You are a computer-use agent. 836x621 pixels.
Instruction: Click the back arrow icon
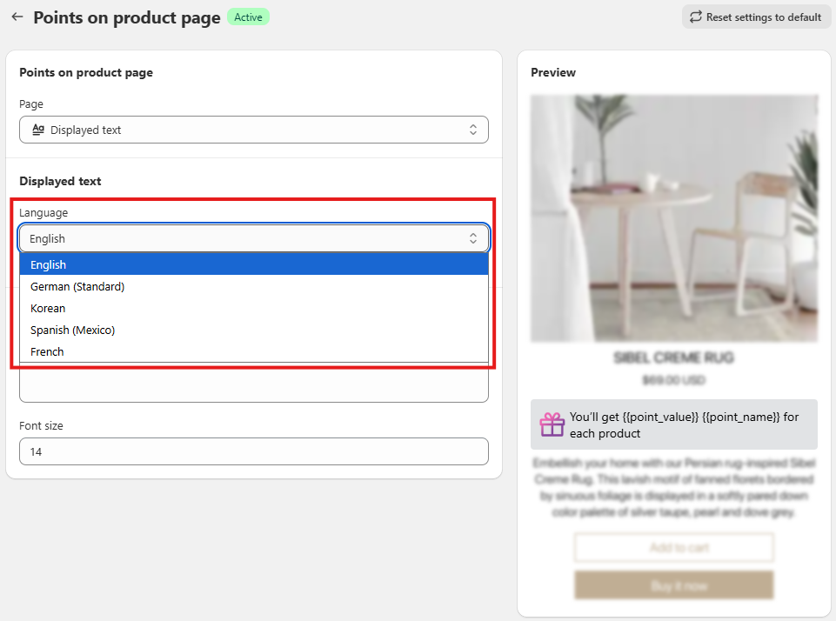(x=17, y=17)
